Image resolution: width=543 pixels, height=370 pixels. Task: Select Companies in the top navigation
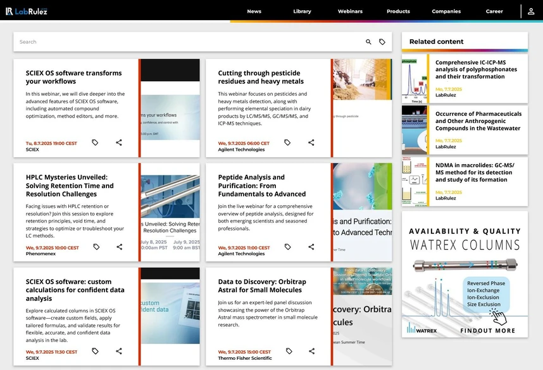(446, 11)
